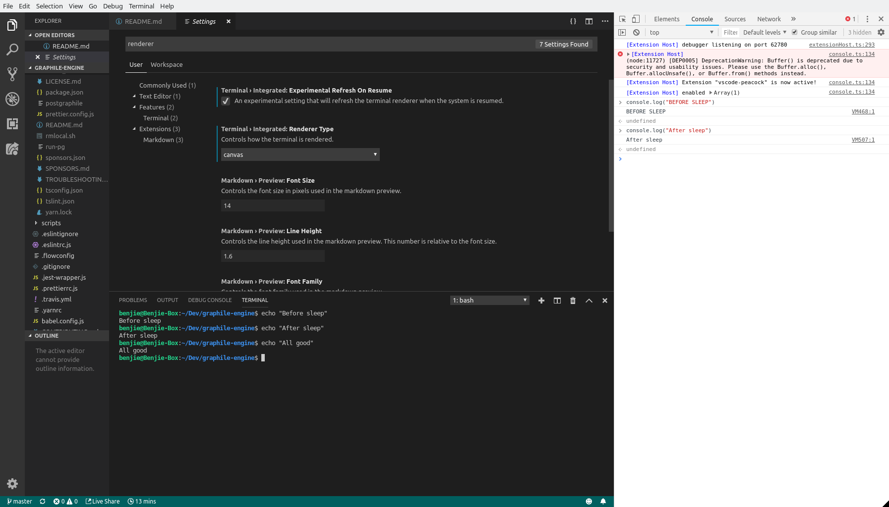Image resolution: width=889 pixels, height=507 pixels.
Task: Open the VM468:1 source link
Action: (863, 111)
